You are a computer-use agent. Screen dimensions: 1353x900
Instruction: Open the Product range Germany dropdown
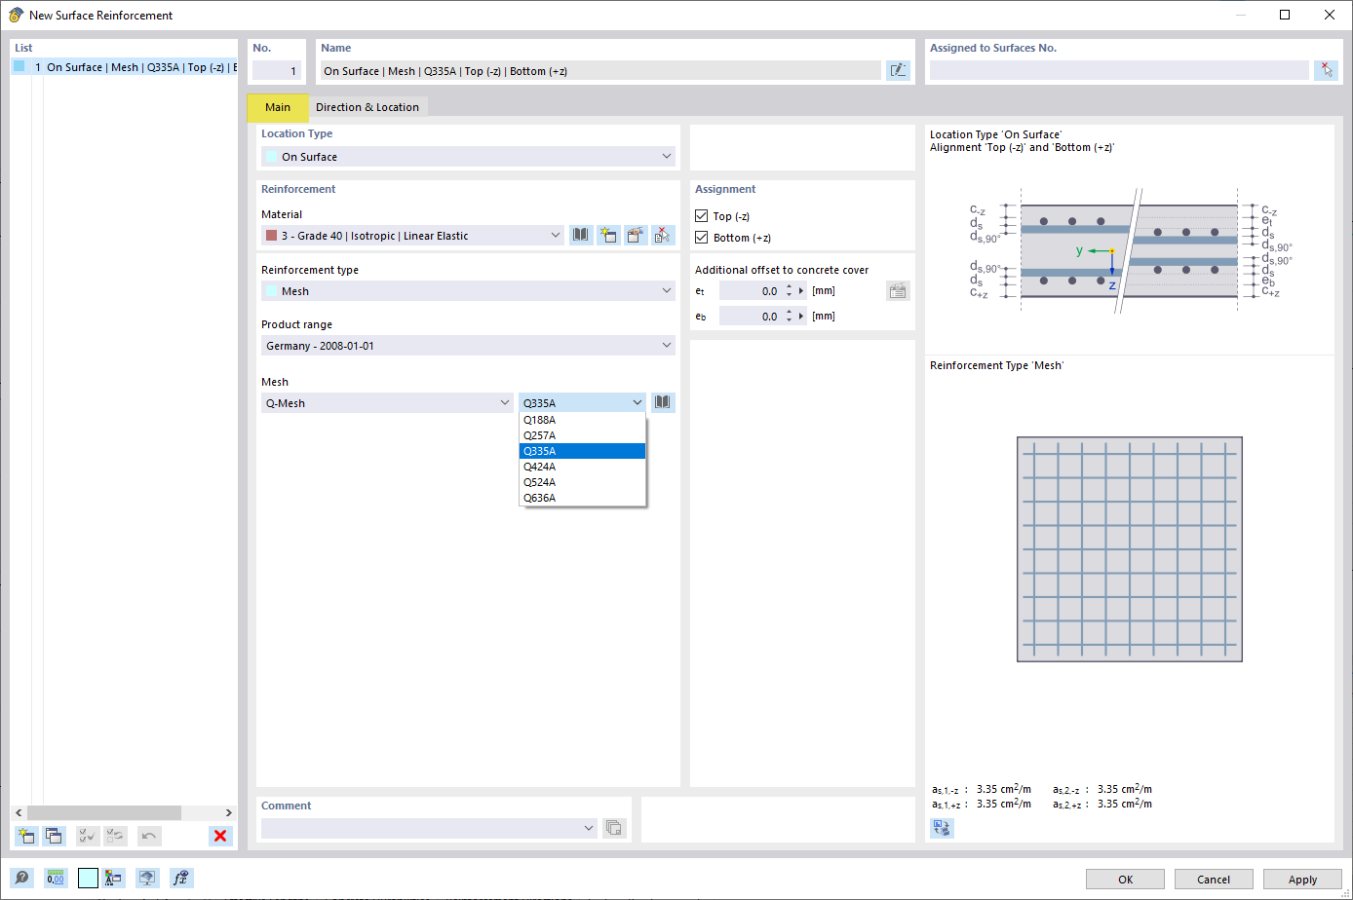pos(468,346)
